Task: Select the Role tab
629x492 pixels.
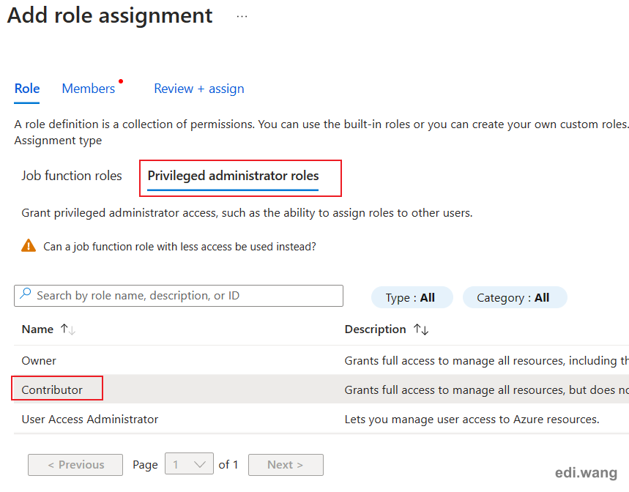Action: [x=27, y=89]
